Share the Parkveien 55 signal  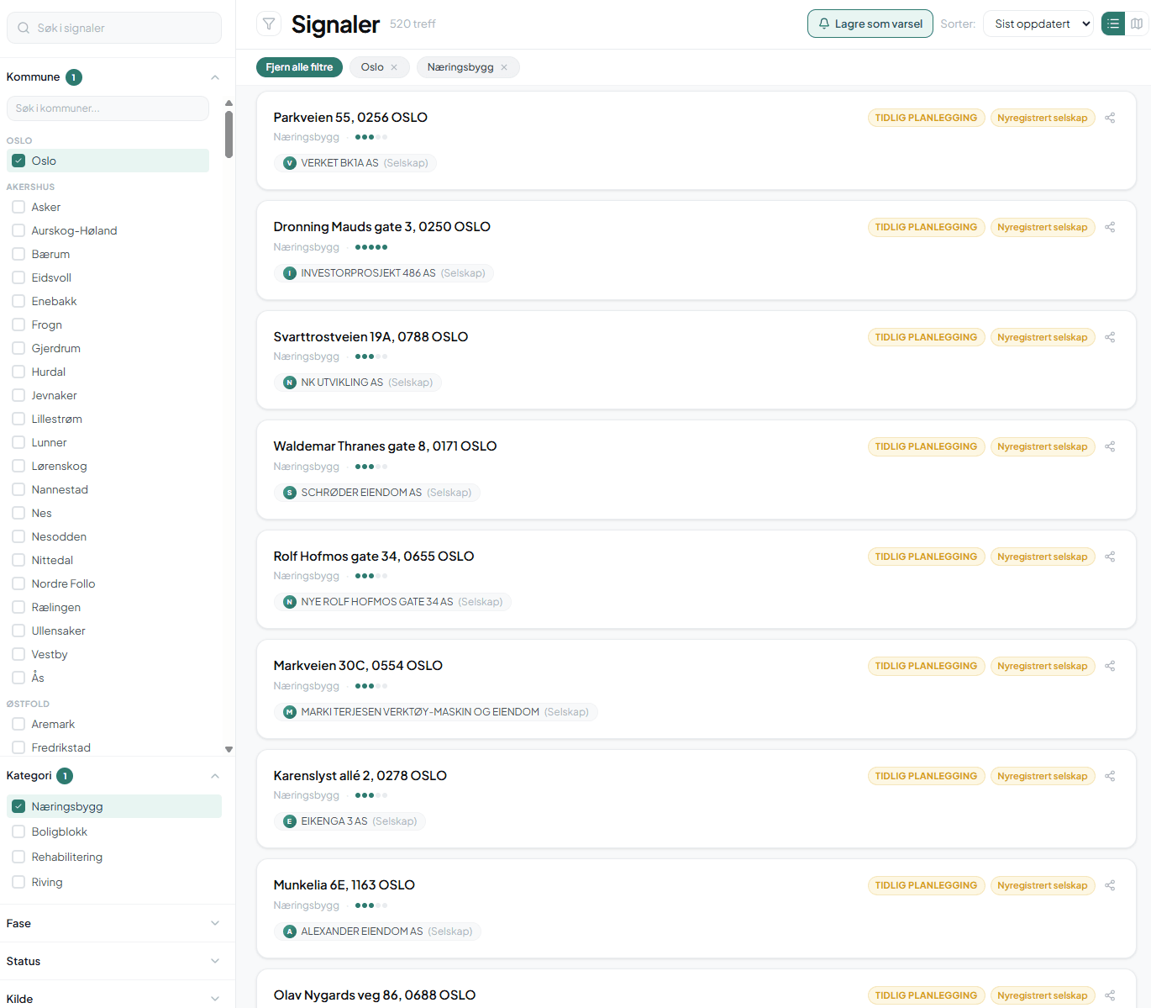pyautogui.click(x=1110, y=118)
